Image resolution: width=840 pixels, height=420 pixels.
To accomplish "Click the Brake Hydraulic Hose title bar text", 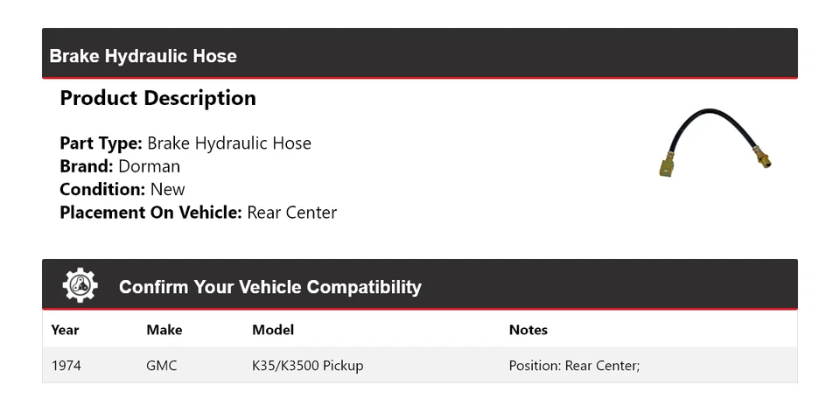I will tap(143, 56).
